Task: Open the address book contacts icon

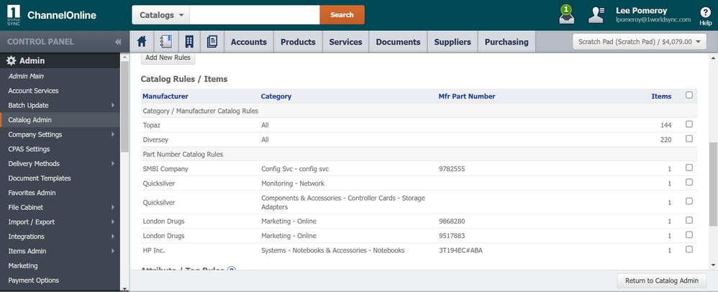Action: point(165,42)
